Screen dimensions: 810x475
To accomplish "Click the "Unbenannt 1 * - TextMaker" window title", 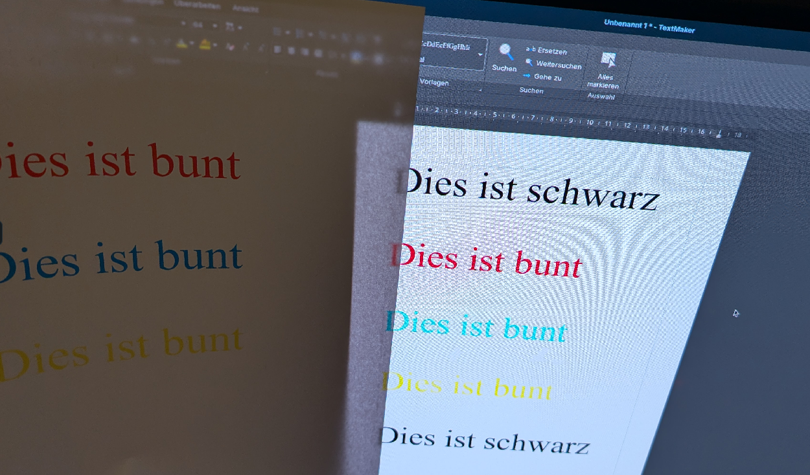I will pos(649,25).
